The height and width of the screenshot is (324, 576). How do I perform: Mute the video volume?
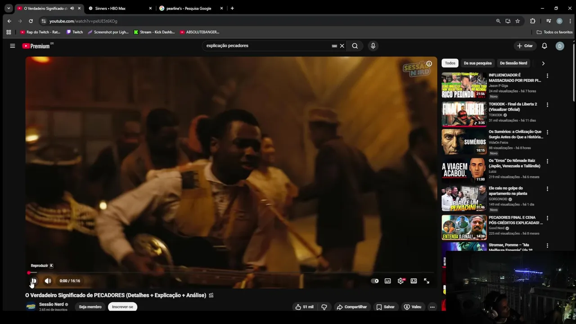click(x=48, y=281)
